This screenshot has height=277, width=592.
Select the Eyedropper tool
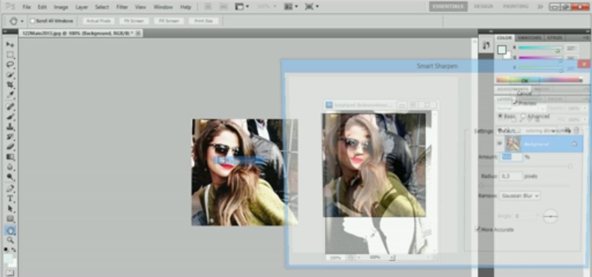(x=10, y=95)
